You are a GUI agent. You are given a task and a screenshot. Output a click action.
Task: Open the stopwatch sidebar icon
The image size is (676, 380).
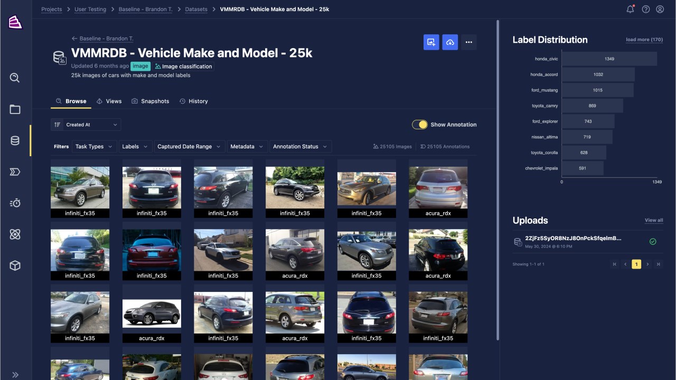point(15,203)
